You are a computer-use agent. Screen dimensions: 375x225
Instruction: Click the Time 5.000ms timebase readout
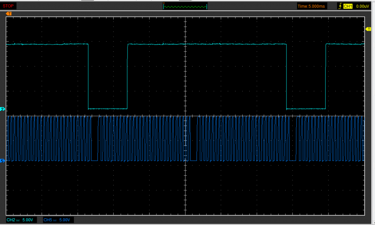pos(312,6)
